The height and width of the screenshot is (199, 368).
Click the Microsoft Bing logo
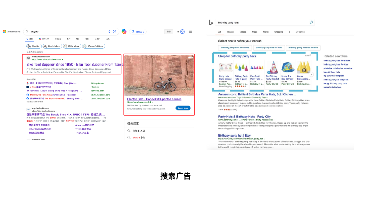tap(12, 31)
